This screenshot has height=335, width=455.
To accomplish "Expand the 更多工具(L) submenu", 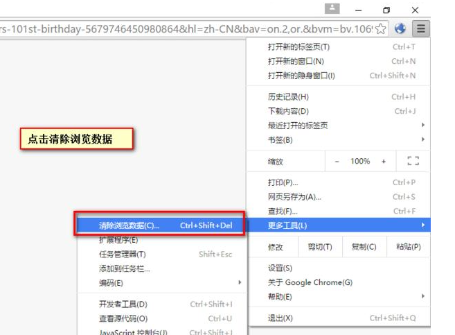I will 339,225.
